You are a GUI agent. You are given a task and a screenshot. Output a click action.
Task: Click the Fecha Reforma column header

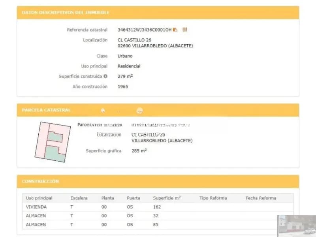(261, 198)
